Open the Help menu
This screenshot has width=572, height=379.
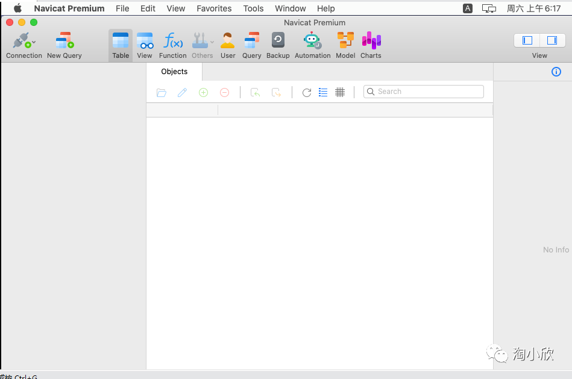(x=325, y=8)
